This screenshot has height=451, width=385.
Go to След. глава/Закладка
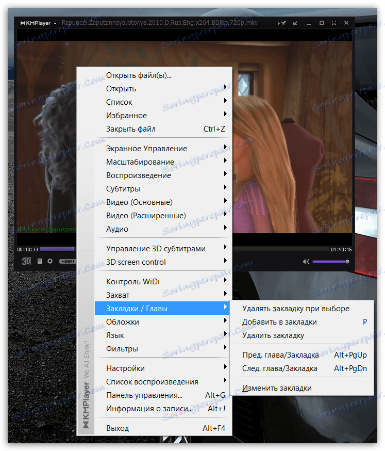302,368
